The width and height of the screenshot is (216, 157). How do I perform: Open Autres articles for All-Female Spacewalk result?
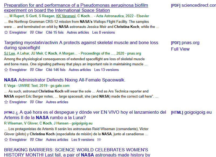57,102
